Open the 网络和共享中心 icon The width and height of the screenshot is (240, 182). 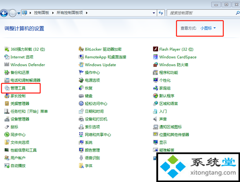coord(81,135)
